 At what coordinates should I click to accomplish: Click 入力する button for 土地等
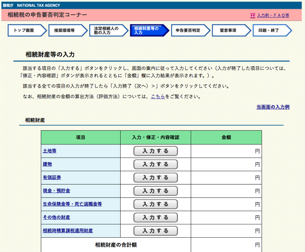[x=155, y=151]
